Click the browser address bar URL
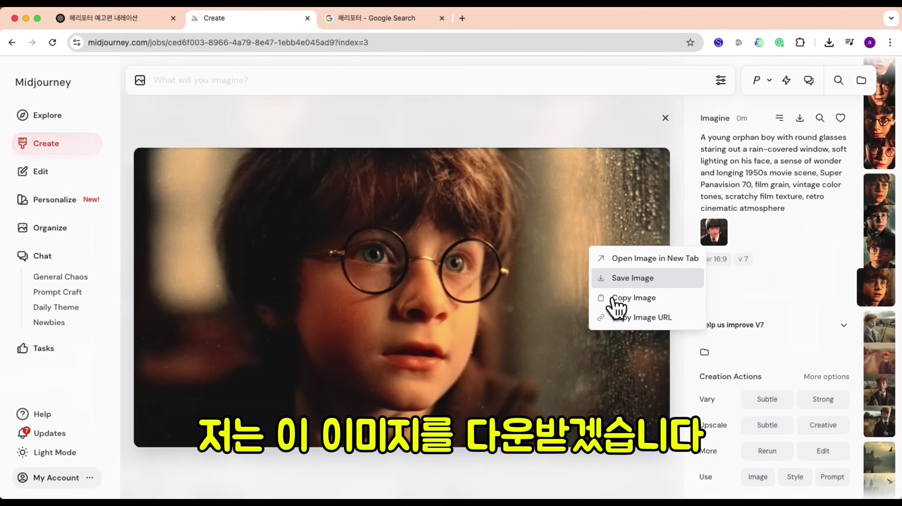The width and height of the screenshot is (902, 506). pyautogui.click(x=228, y=43)
